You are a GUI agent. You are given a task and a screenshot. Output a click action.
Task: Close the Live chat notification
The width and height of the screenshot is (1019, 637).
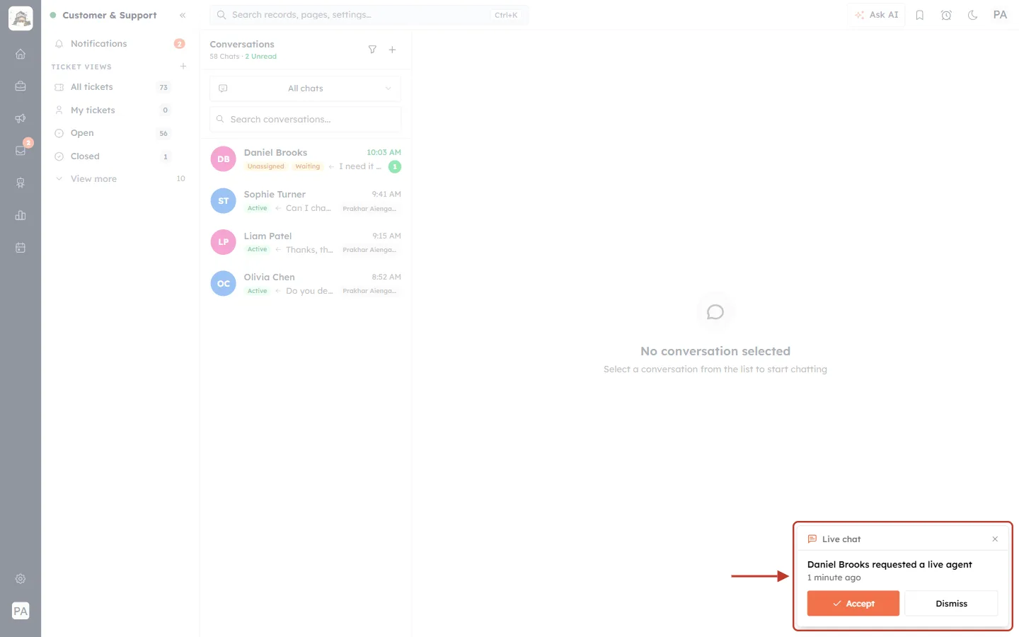tap(995, 539)
